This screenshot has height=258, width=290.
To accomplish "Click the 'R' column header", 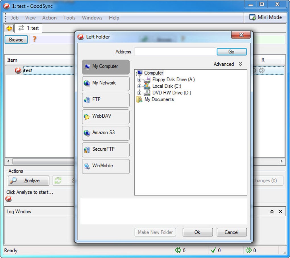I will [x=263, y=60].
